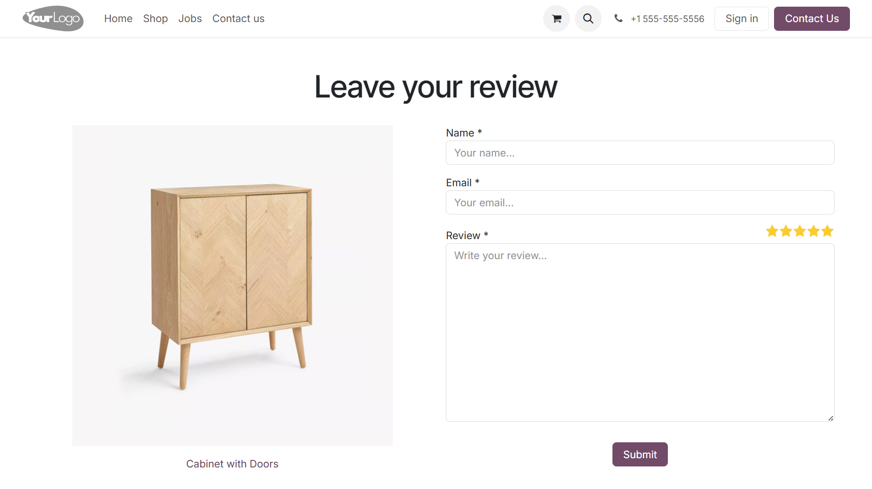Click the phone handset icon
Viewport: 872px width, 489px height.
pyautogui.click(x=618, y=18)
